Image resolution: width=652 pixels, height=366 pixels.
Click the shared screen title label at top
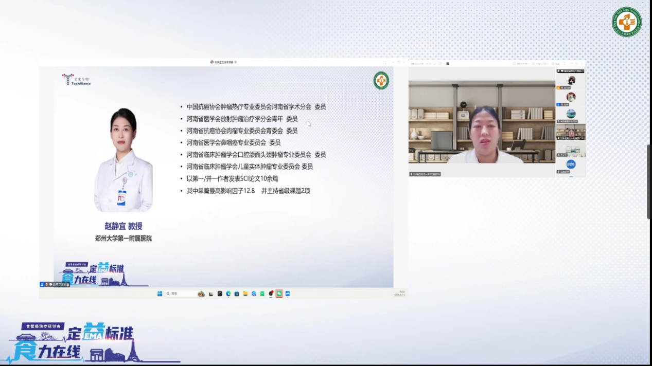click(223, 62)
